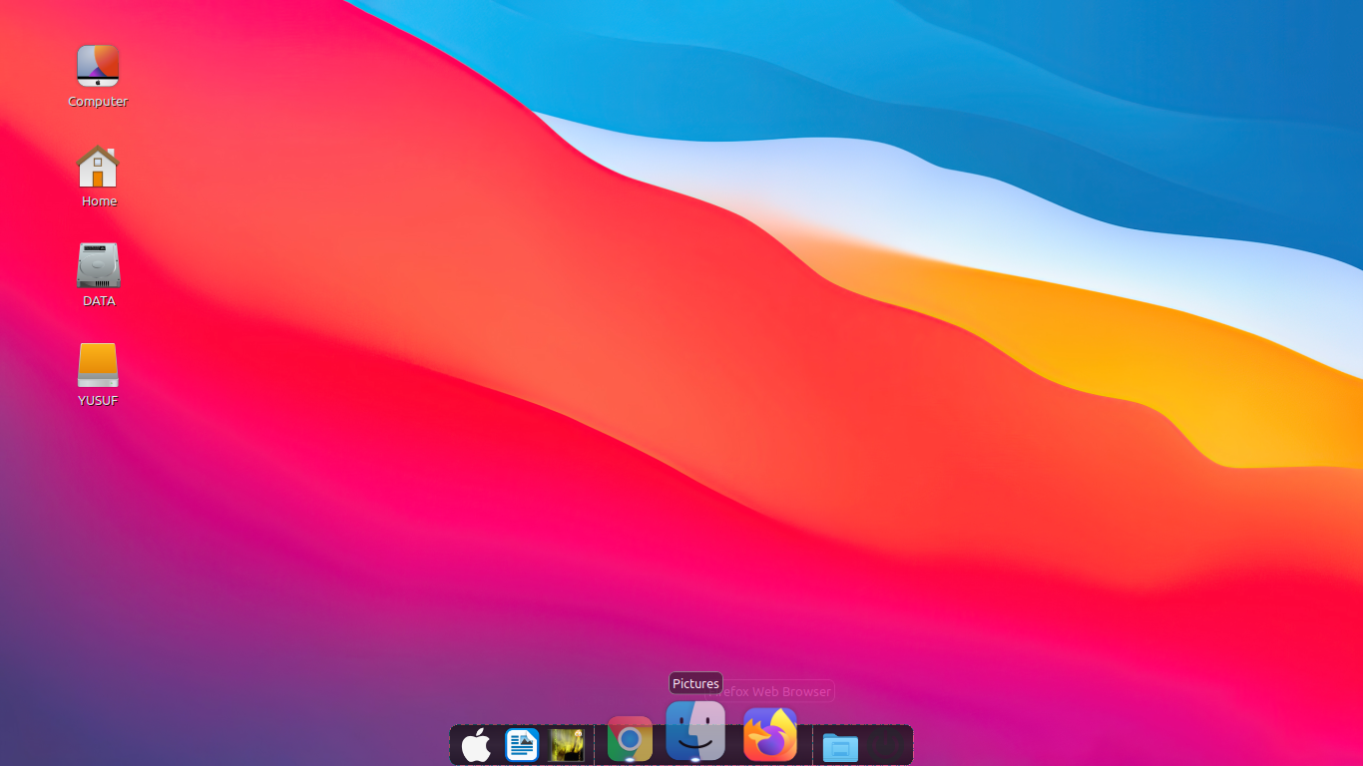Open the blue folder file manager
Screen dimensions: 1363x766
point(839,746)
